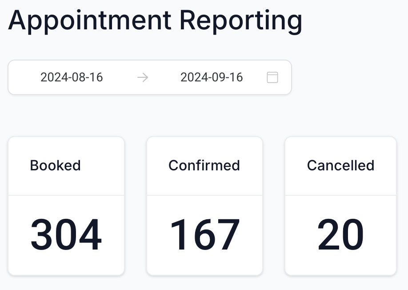Viewport: 408px width, 290px height.
Task: Click the Appointment Reporting page heading
Action: point(155,20)
